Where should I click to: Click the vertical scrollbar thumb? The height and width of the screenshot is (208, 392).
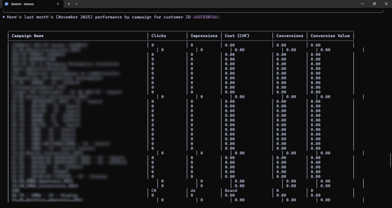pyautogui.click(x=390, y=160)
